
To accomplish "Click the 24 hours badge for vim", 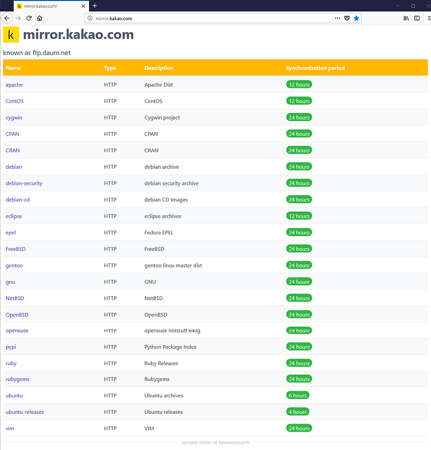I will (x=299, y=428).
